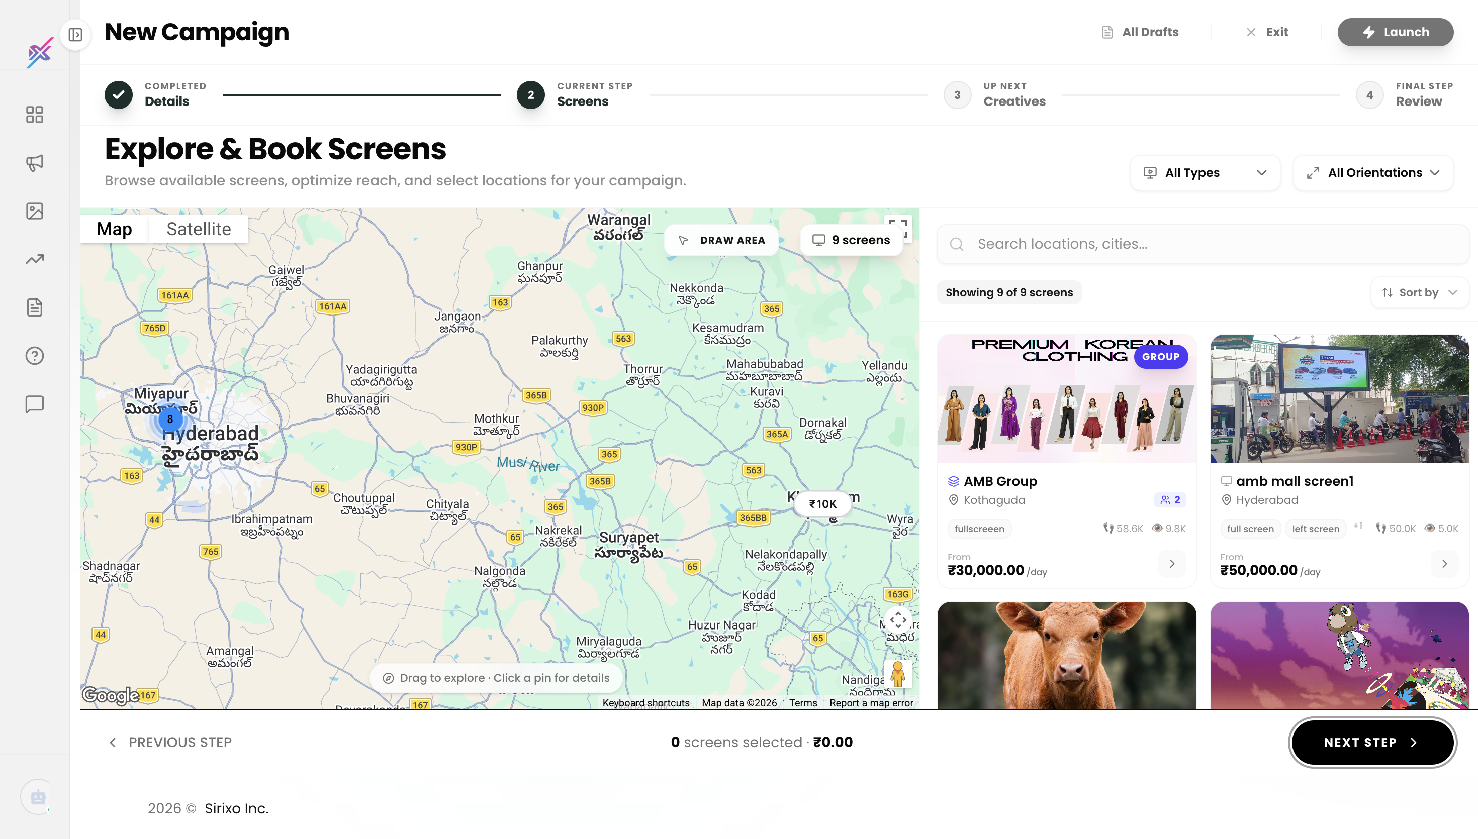Open the Sort by dropdown
The width and height of the screenshot is (1478, 839).
coord(1419,293)
